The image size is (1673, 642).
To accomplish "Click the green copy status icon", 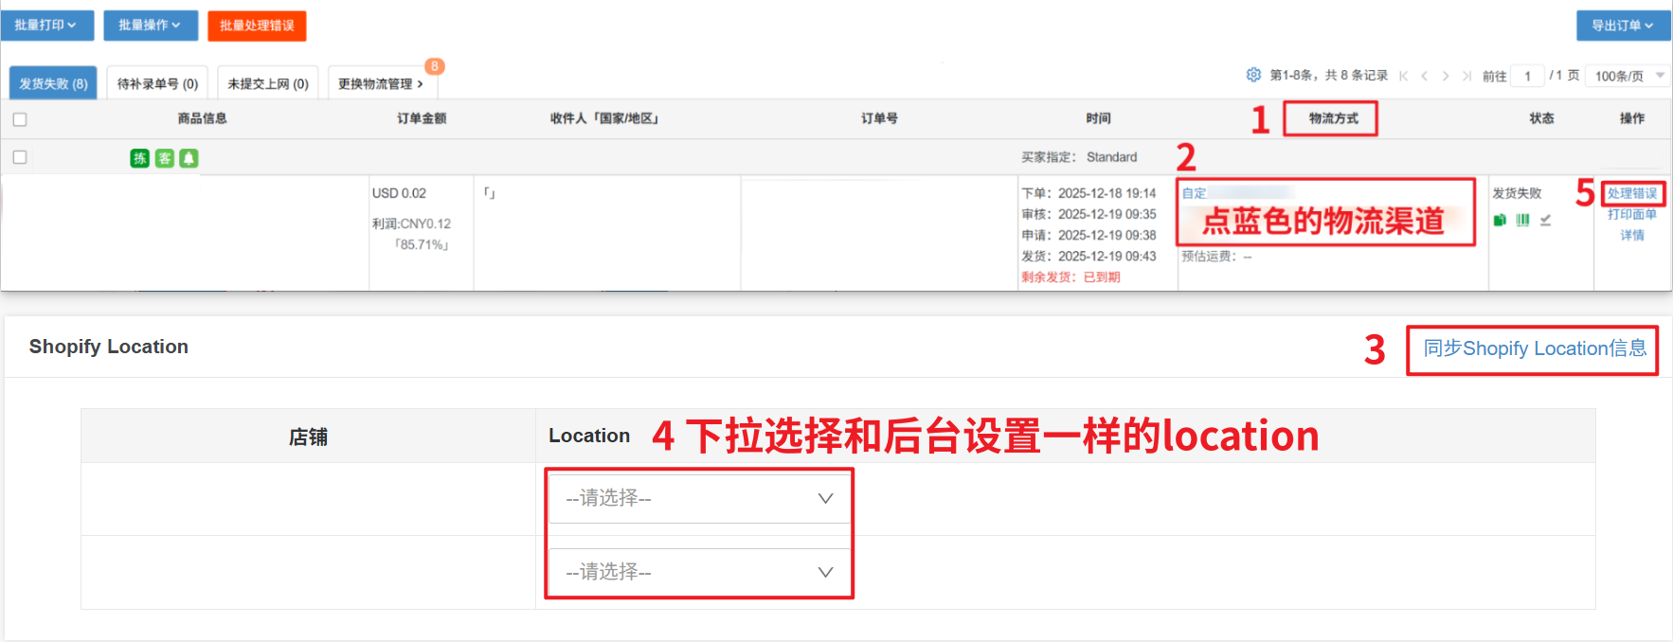I will [x=1500, y=220].
